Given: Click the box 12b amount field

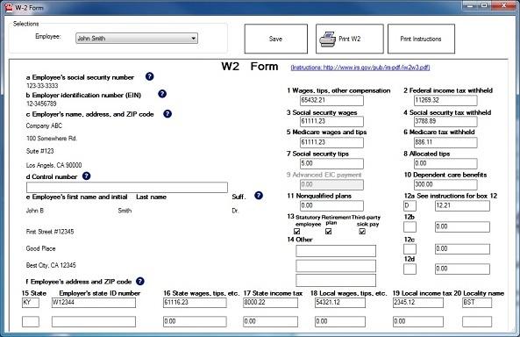Looking at the screenshot, I should (462, 226).
